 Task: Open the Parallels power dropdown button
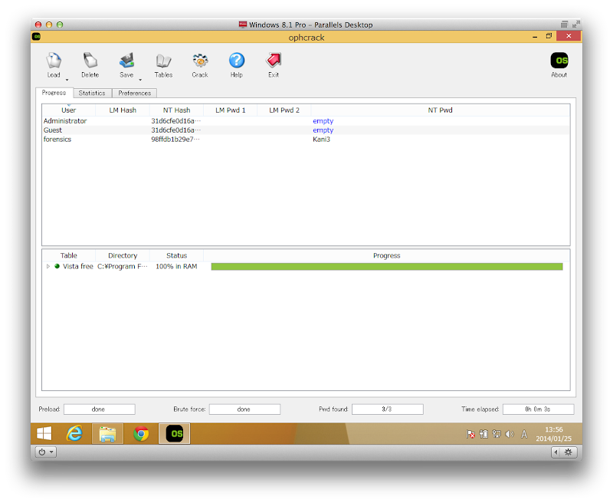[46, 452]
